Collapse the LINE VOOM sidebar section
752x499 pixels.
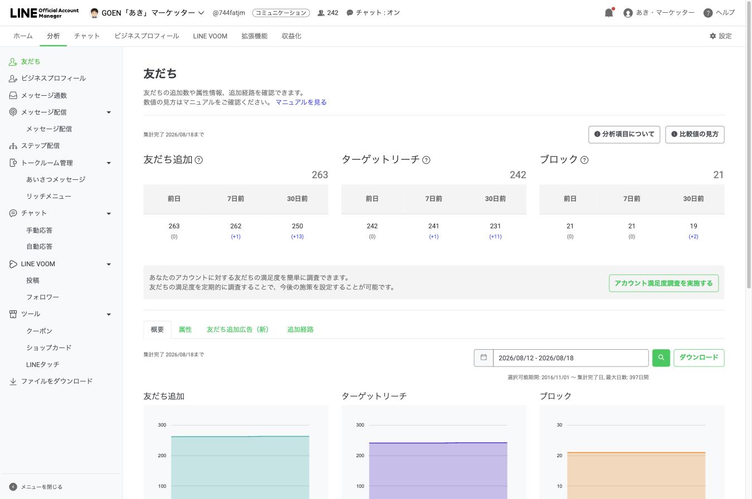click(109, 264)
